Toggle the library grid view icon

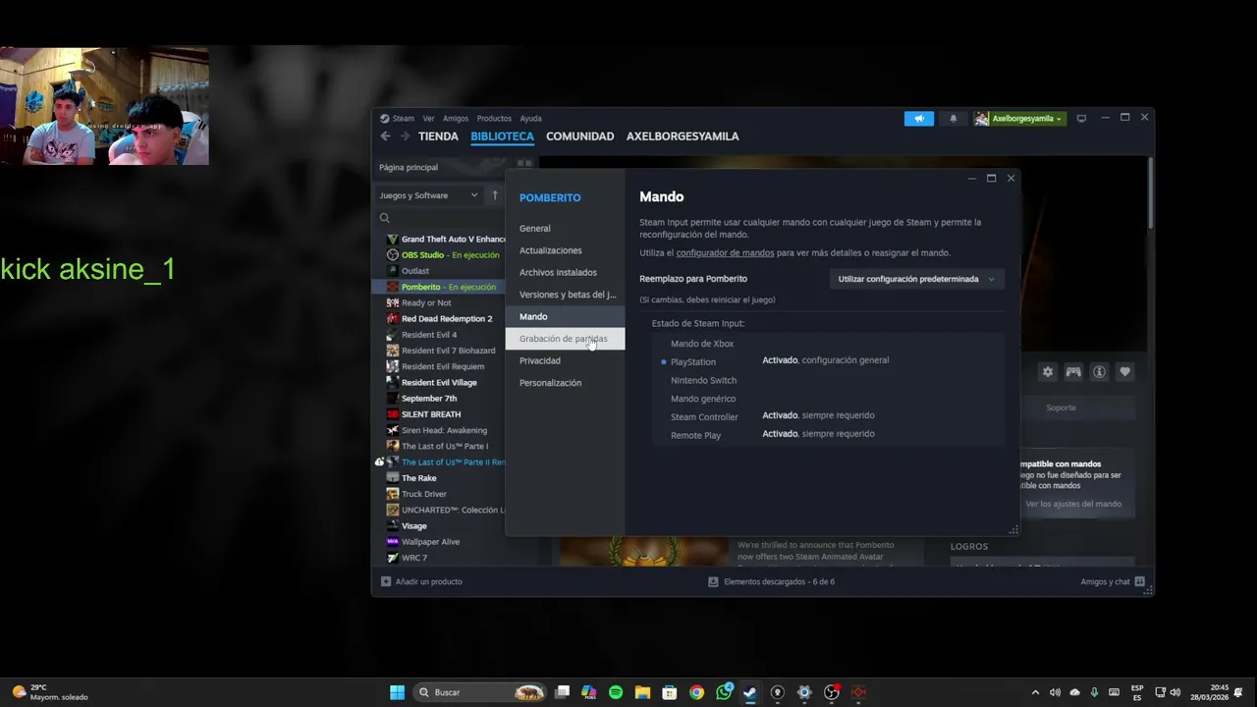pos(524,165)
